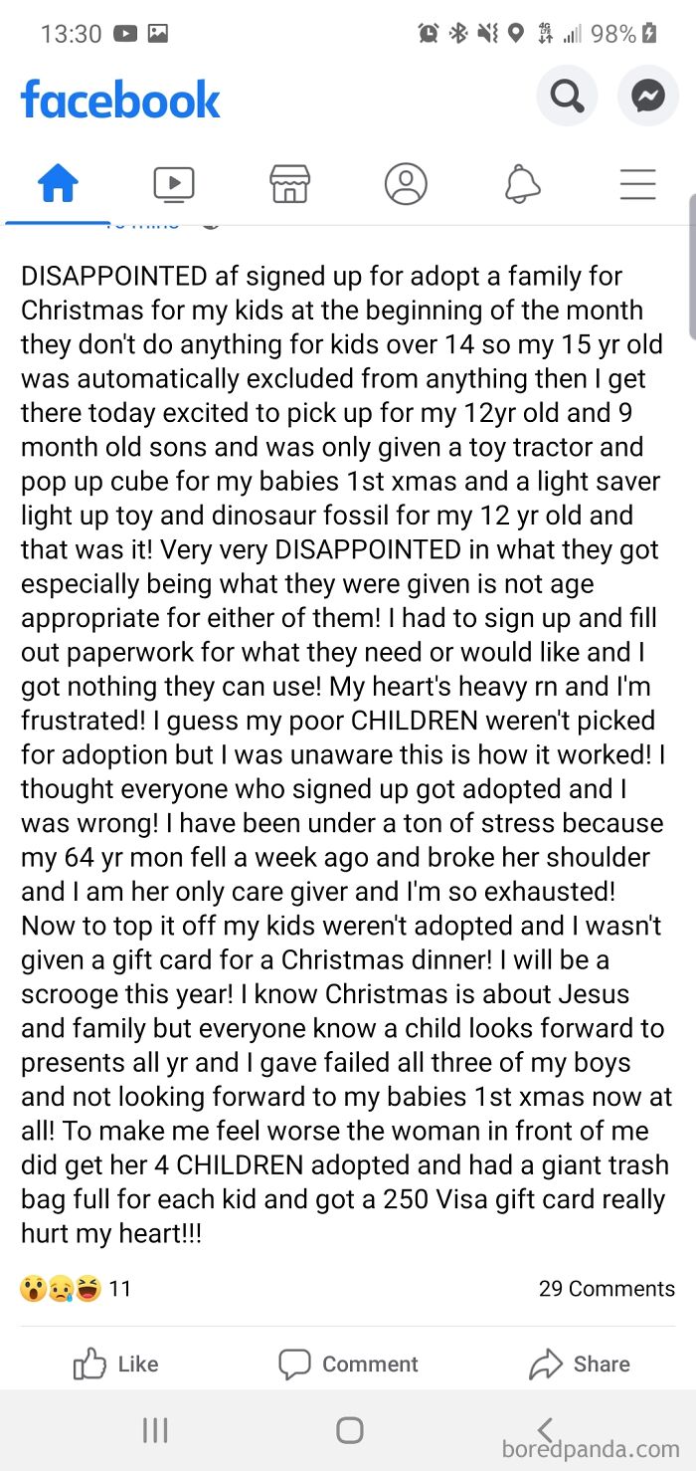Open Android recent apps
This screenshot has width=696, height=1471.
155,1429
